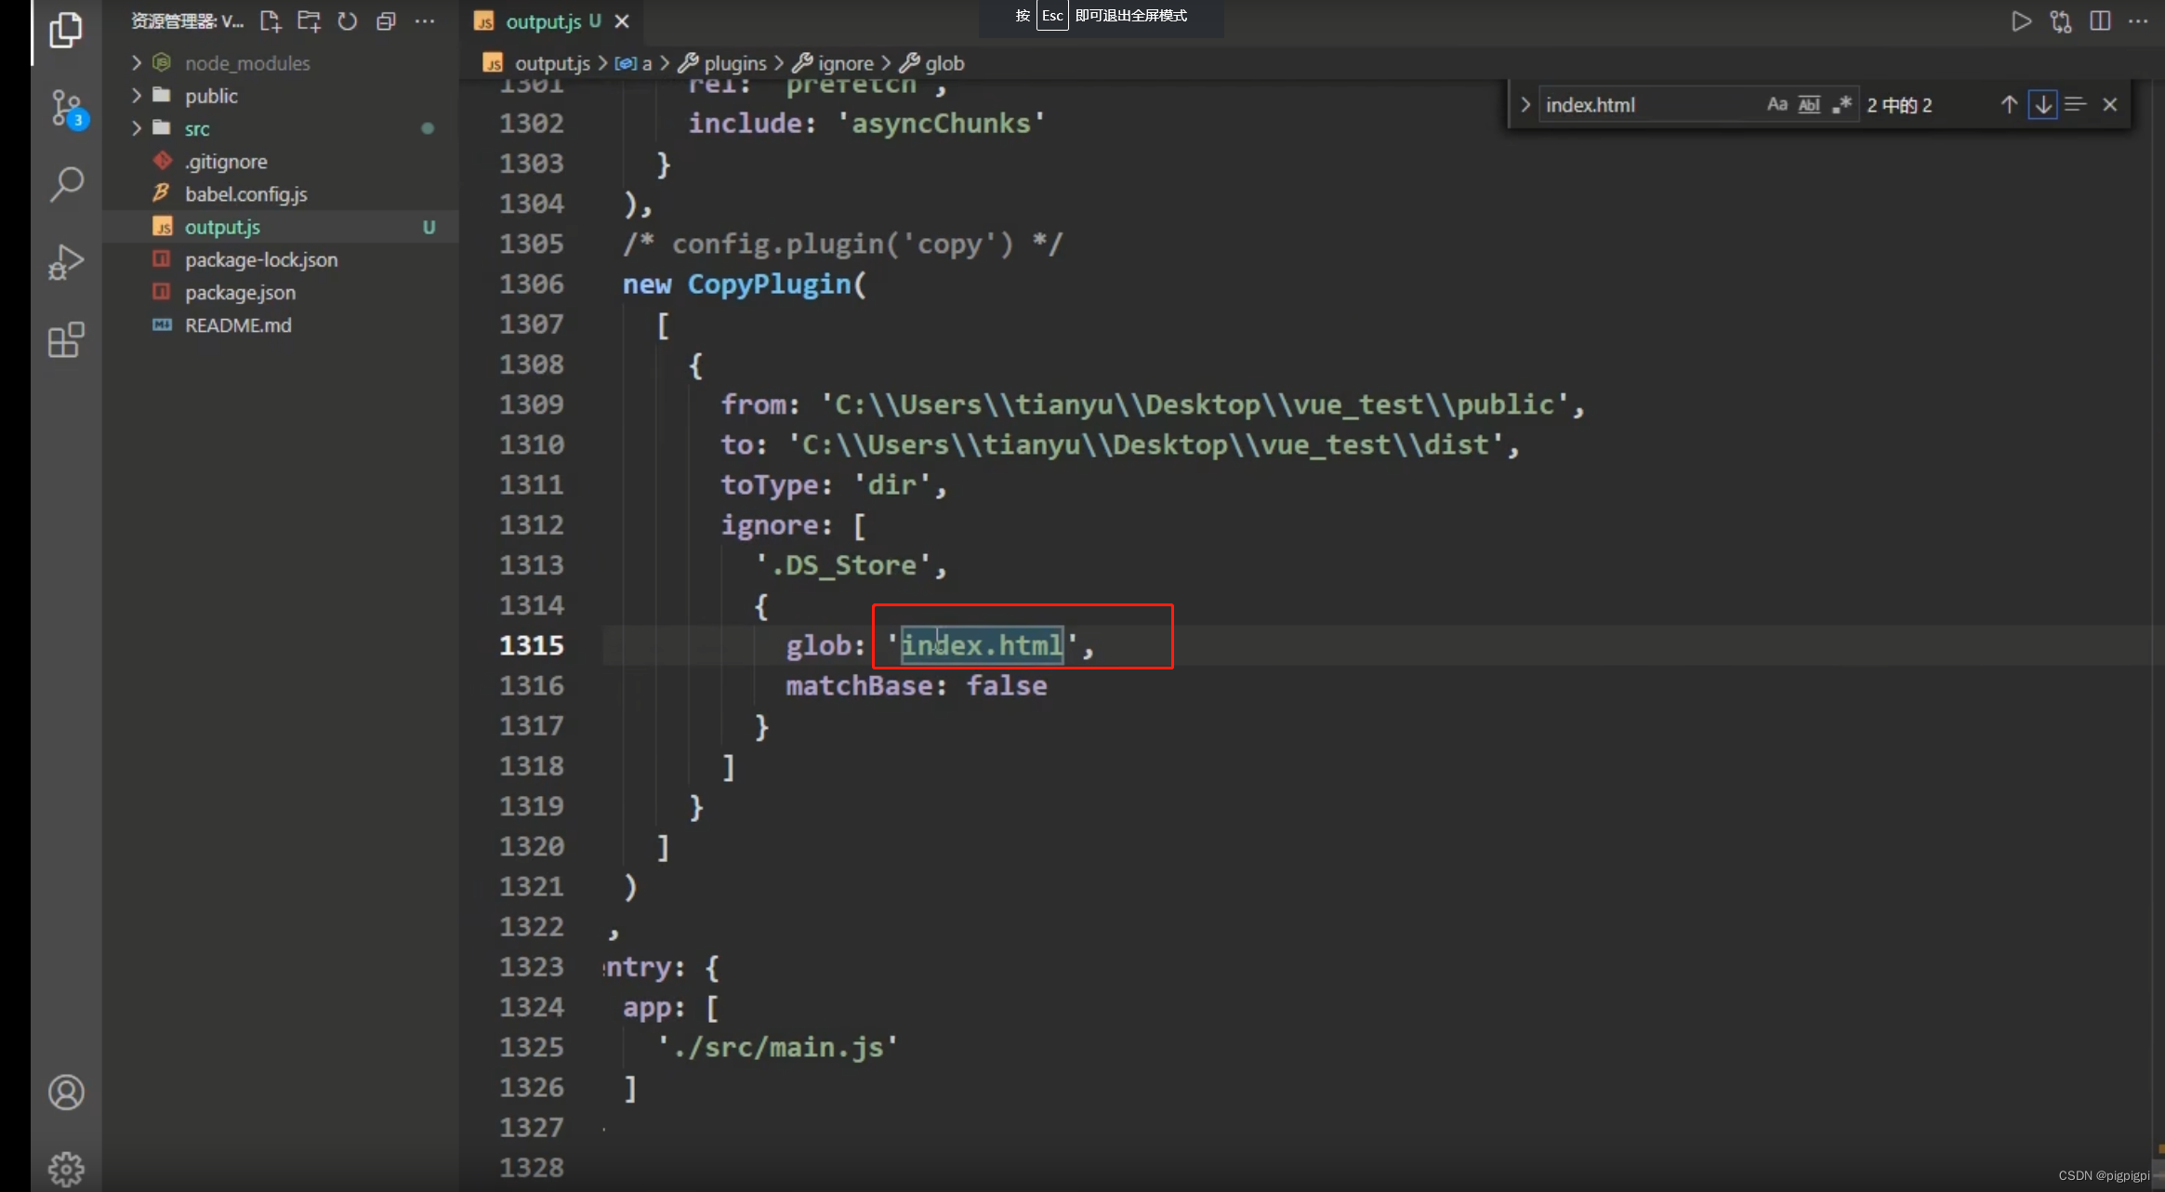Click '.DS_Store' string on line 1313

[843, 565]
